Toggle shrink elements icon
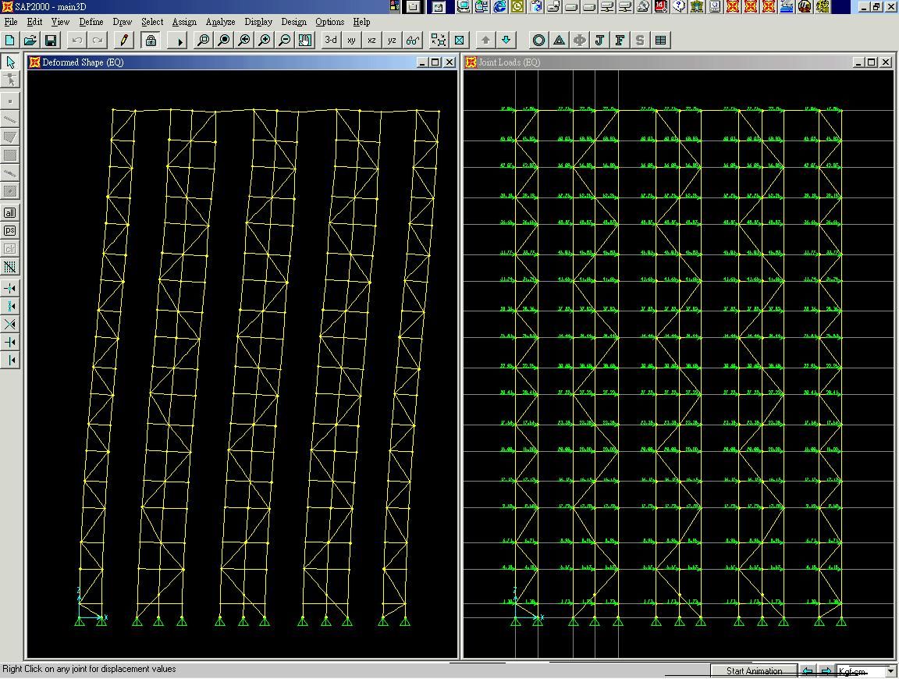The height and width of the screenshot is (679, 899). tap(439, 40)
